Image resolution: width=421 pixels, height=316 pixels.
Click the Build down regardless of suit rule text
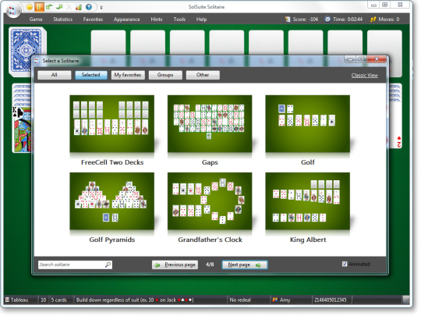(x=135, y=300)
